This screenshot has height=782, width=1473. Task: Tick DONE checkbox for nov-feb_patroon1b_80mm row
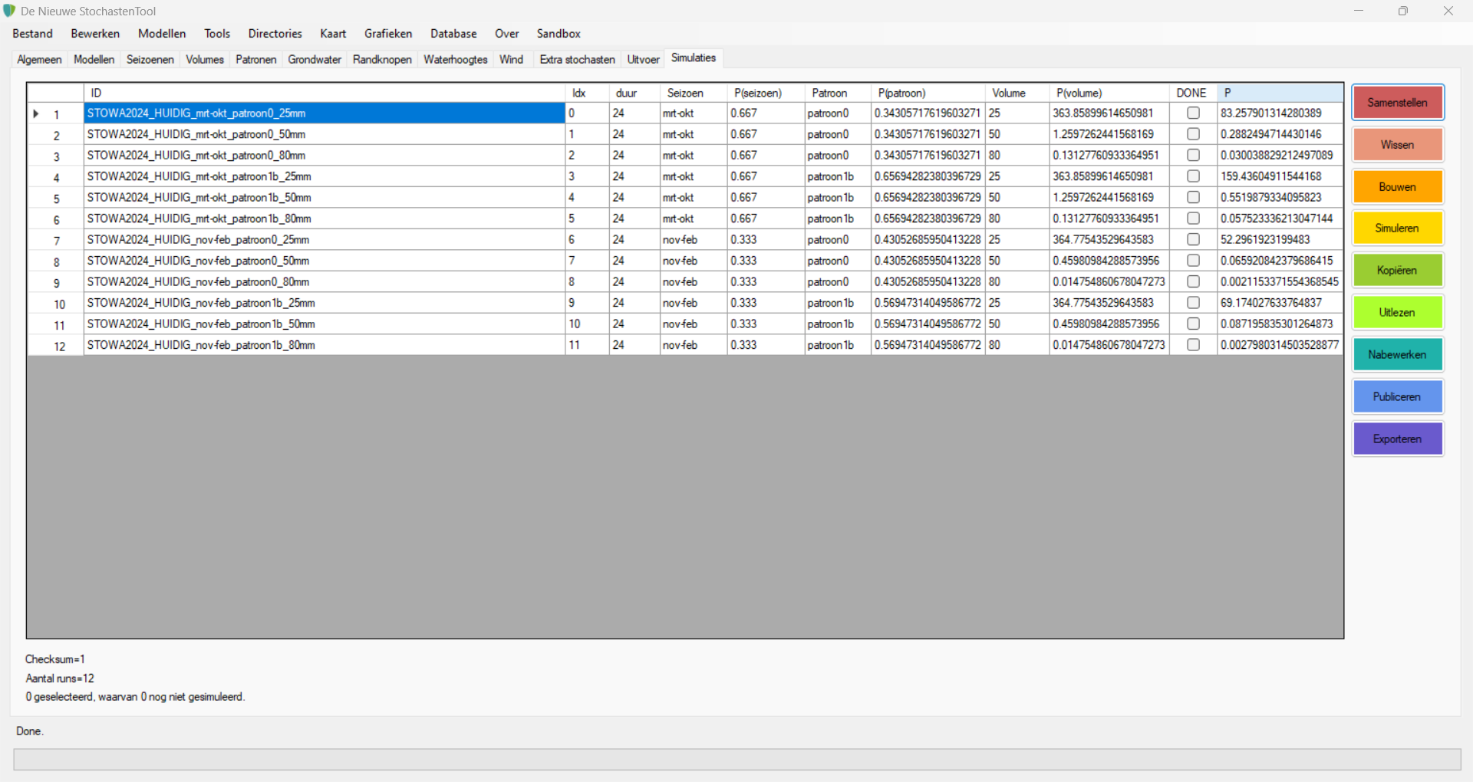coord(1193,345)
